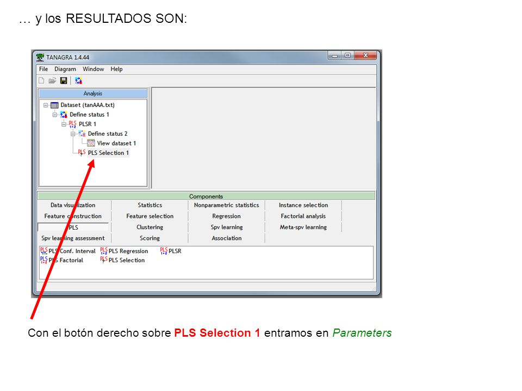
Task: Switch to Spv learning tab
Action: [226, 227]
